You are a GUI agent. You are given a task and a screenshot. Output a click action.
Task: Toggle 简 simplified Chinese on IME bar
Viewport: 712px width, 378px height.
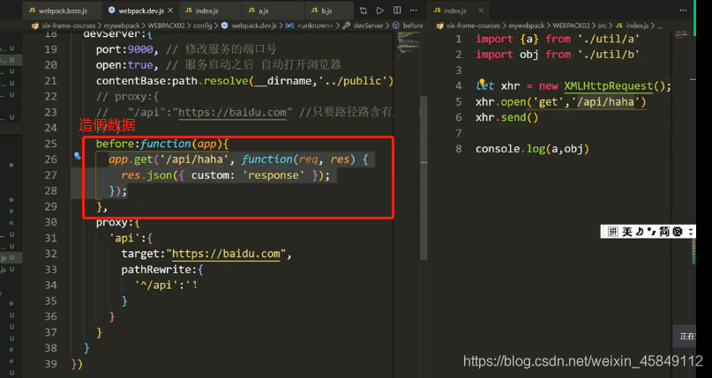(x=664, y=232)
